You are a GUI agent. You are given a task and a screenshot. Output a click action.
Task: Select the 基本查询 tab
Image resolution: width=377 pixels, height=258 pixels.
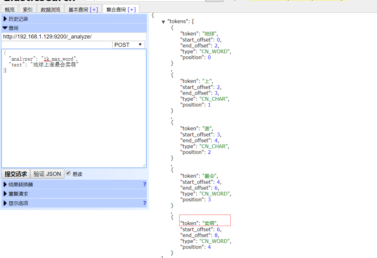click(x=78, y=10)
